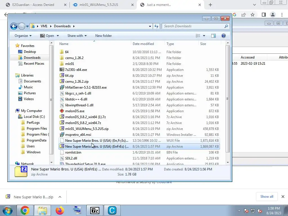Select cemu_1.26.2.zip archive icon

pyautogui.click(x=62, y=81)
